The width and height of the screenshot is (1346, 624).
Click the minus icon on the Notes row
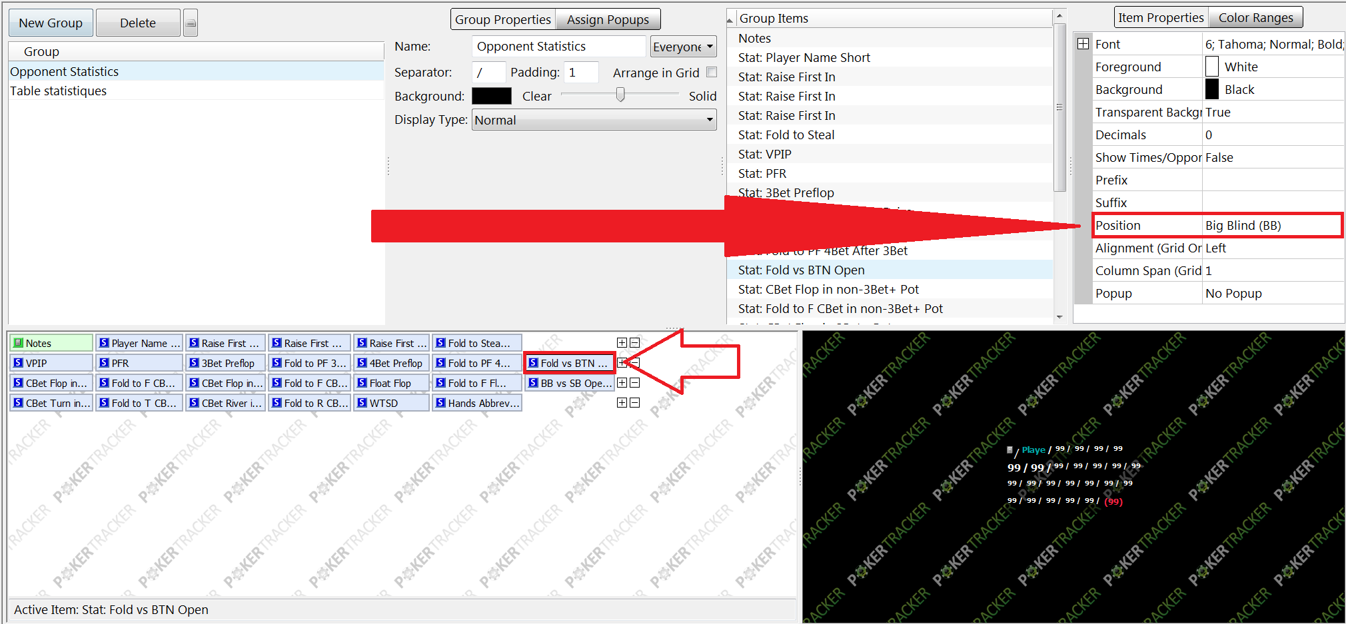(x=634, y=342)
